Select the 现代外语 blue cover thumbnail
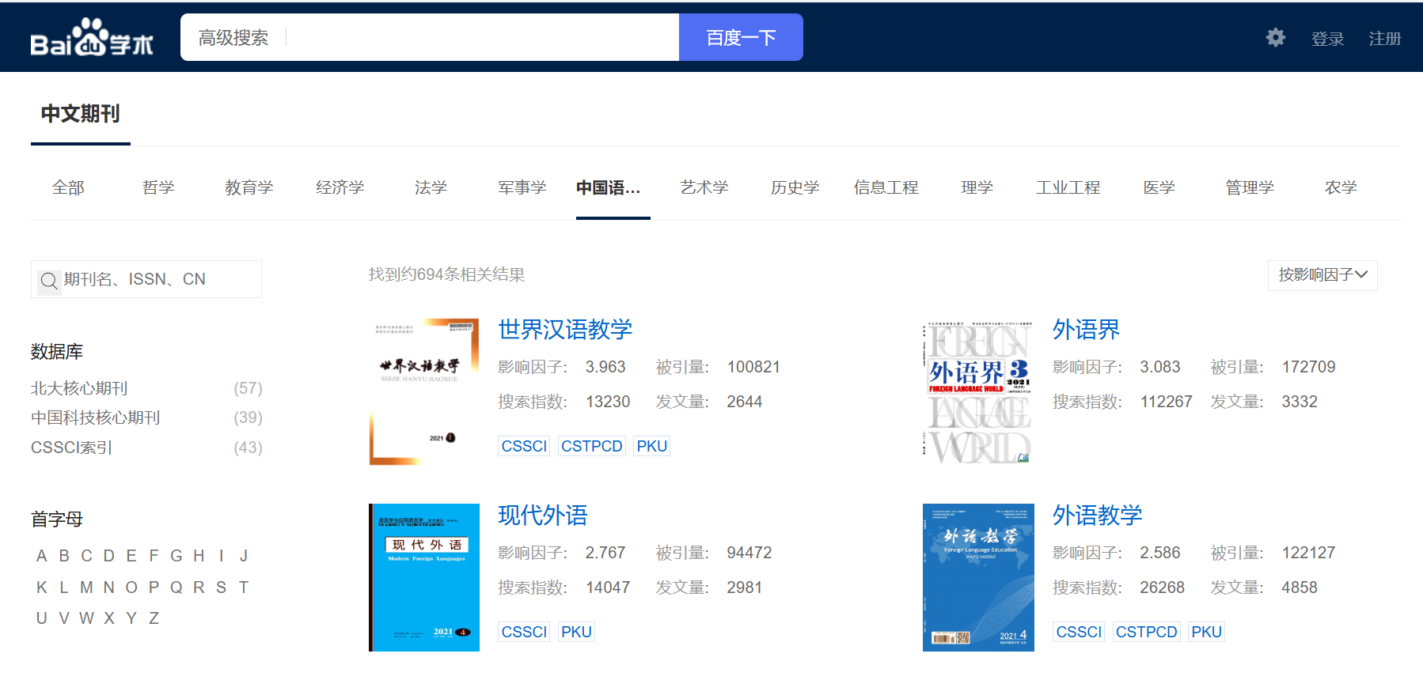This screenshot has width=1423, height=680. coord(423,577)
